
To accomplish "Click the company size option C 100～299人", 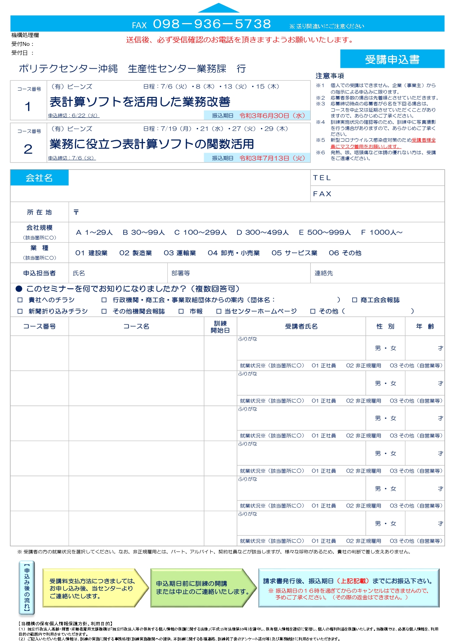I will point(201,232).
